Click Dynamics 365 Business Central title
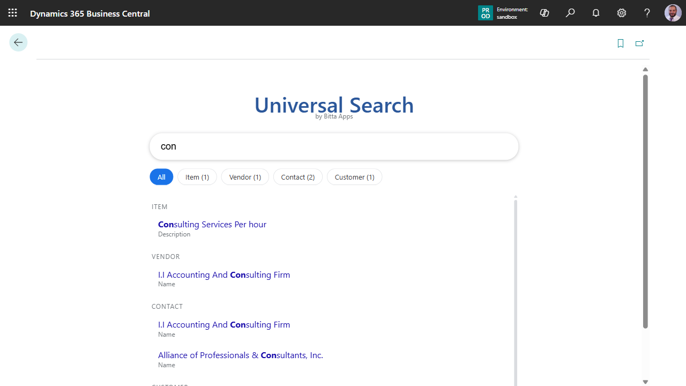The height and width of the screenshot is (386, 686). coord(90,13)
